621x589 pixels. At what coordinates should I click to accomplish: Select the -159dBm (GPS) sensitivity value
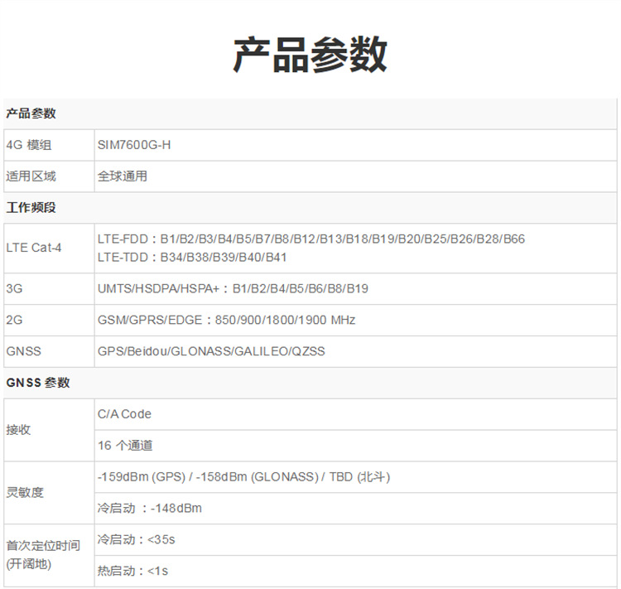pyautogui.click(x=244, y=477)
